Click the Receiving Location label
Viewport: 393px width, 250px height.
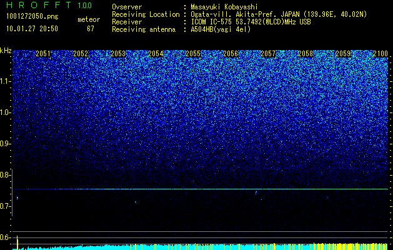(x=146, y=14)
